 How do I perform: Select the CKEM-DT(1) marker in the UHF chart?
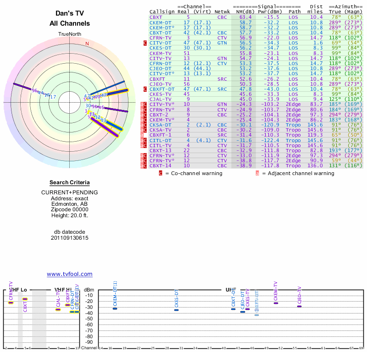pyautogui.click(x=115, y=308)
